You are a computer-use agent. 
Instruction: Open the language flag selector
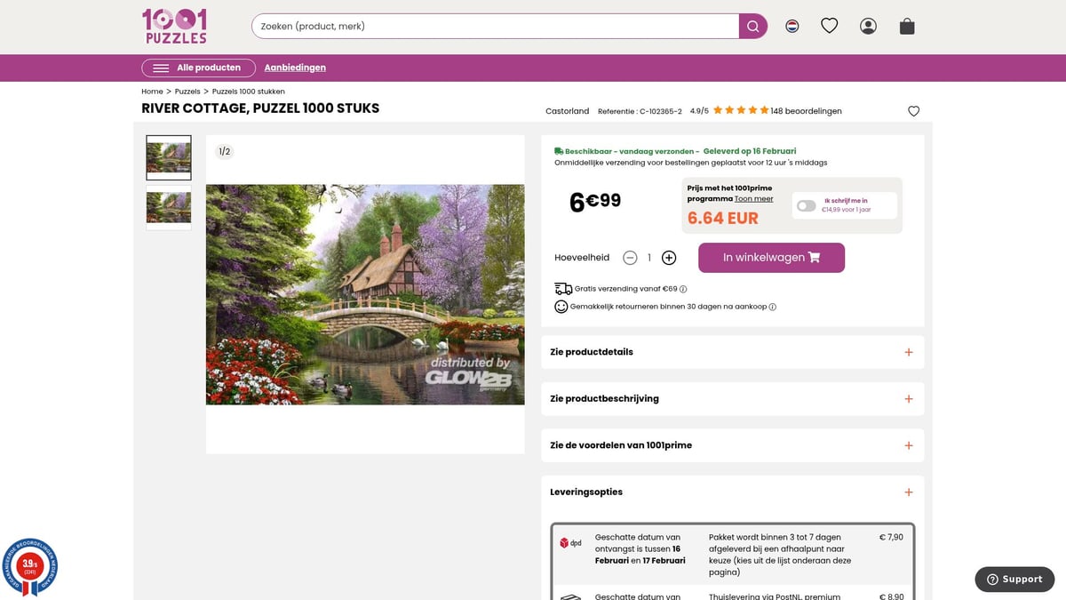[x=792, y=27]
